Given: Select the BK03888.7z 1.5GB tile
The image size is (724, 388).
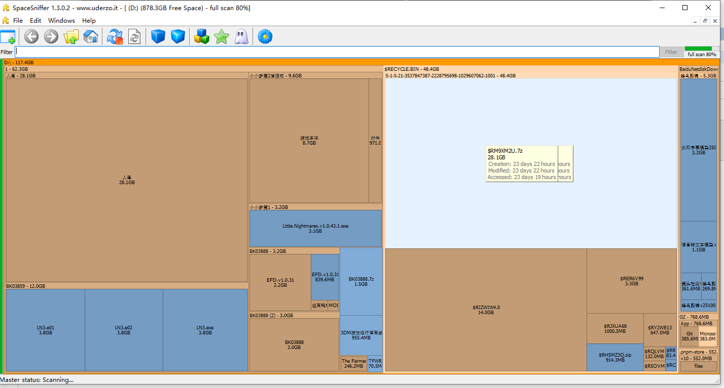Looking at the screenshot, I should click(x=361, y=281).
